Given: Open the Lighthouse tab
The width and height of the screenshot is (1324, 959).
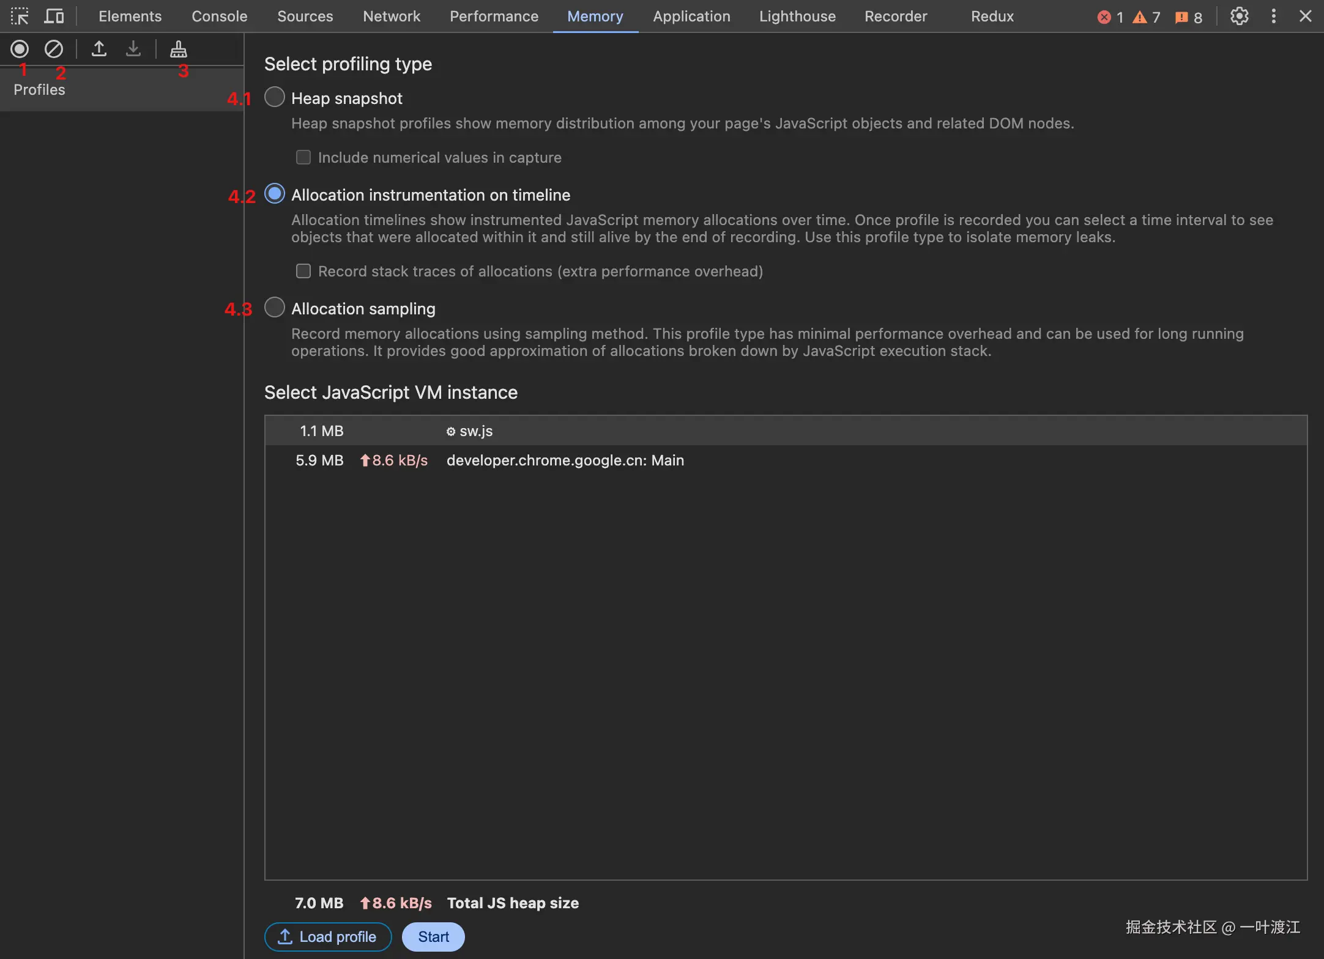Looking at the screenshot, I should tap(797, 17).
